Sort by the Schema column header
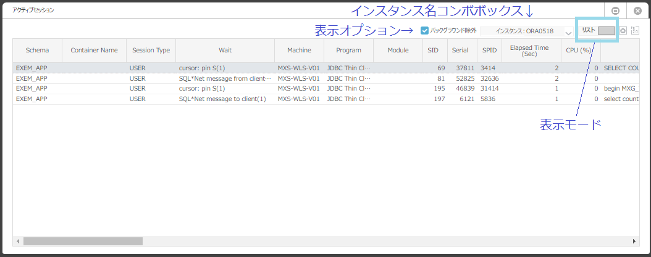651x257 pixels. 37,50
